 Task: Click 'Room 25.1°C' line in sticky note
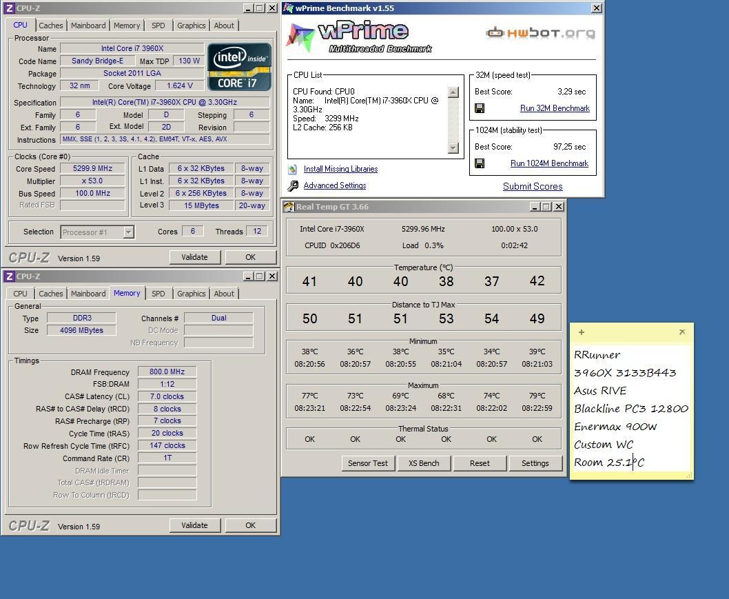pyautogui.click(x=609, y=463)
